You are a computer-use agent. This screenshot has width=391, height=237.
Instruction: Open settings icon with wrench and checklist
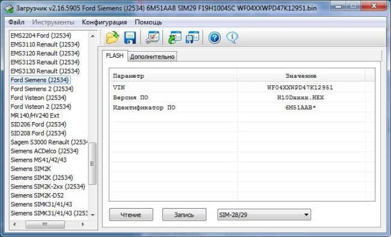(x=152, y=38)
